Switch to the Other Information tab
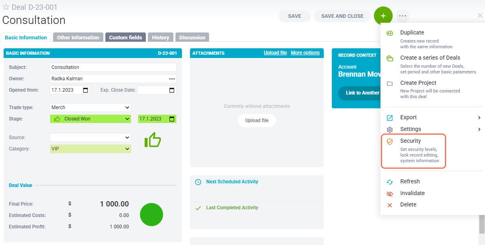Viewport: 485px width, 245px height. click(x=78, y=37)
